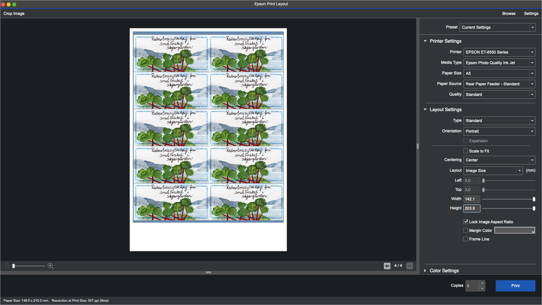Click the zoom out magnifier icon

tap(6, 266)
